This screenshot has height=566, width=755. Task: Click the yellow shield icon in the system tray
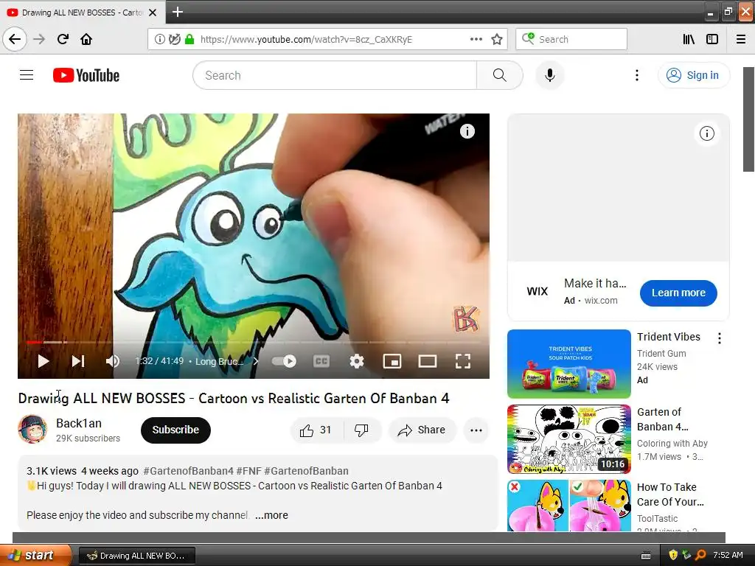(673, 555)
